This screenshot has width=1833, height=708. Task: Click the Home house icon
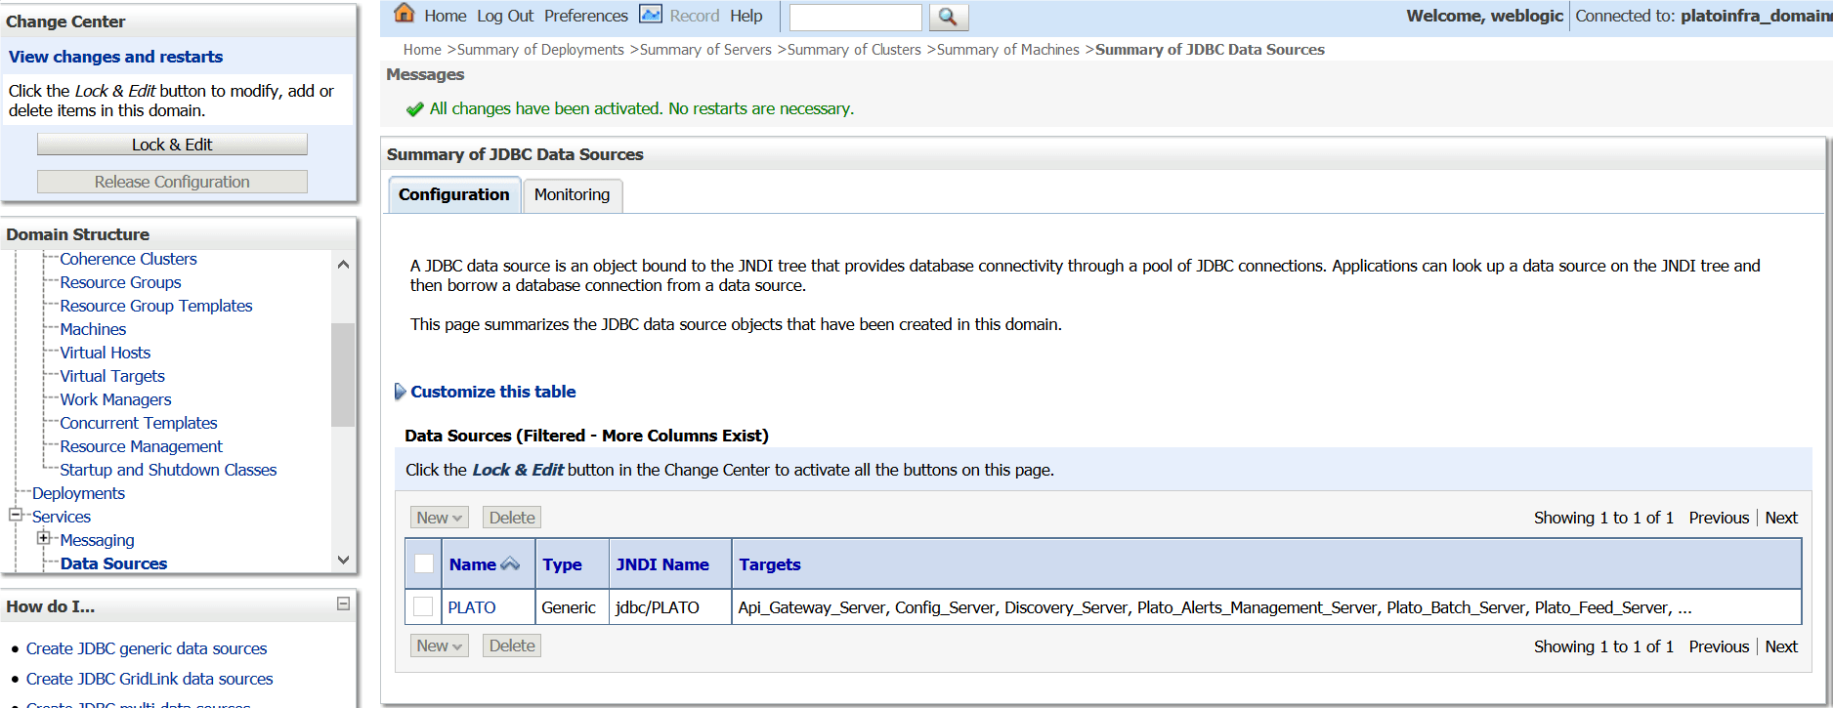pos(404,14)
